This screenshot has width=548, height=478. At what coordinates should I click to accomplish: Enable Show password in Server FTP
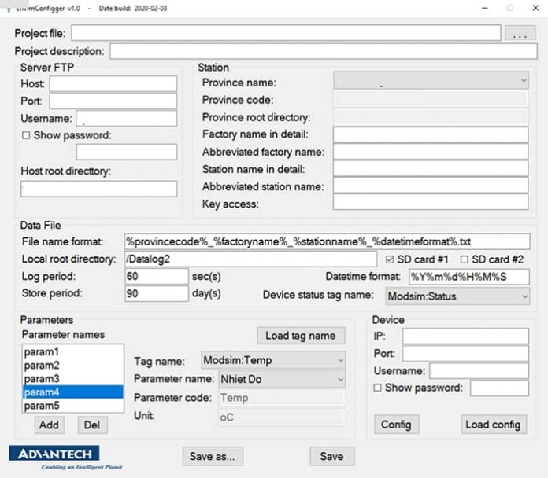[x=26, y=135]
